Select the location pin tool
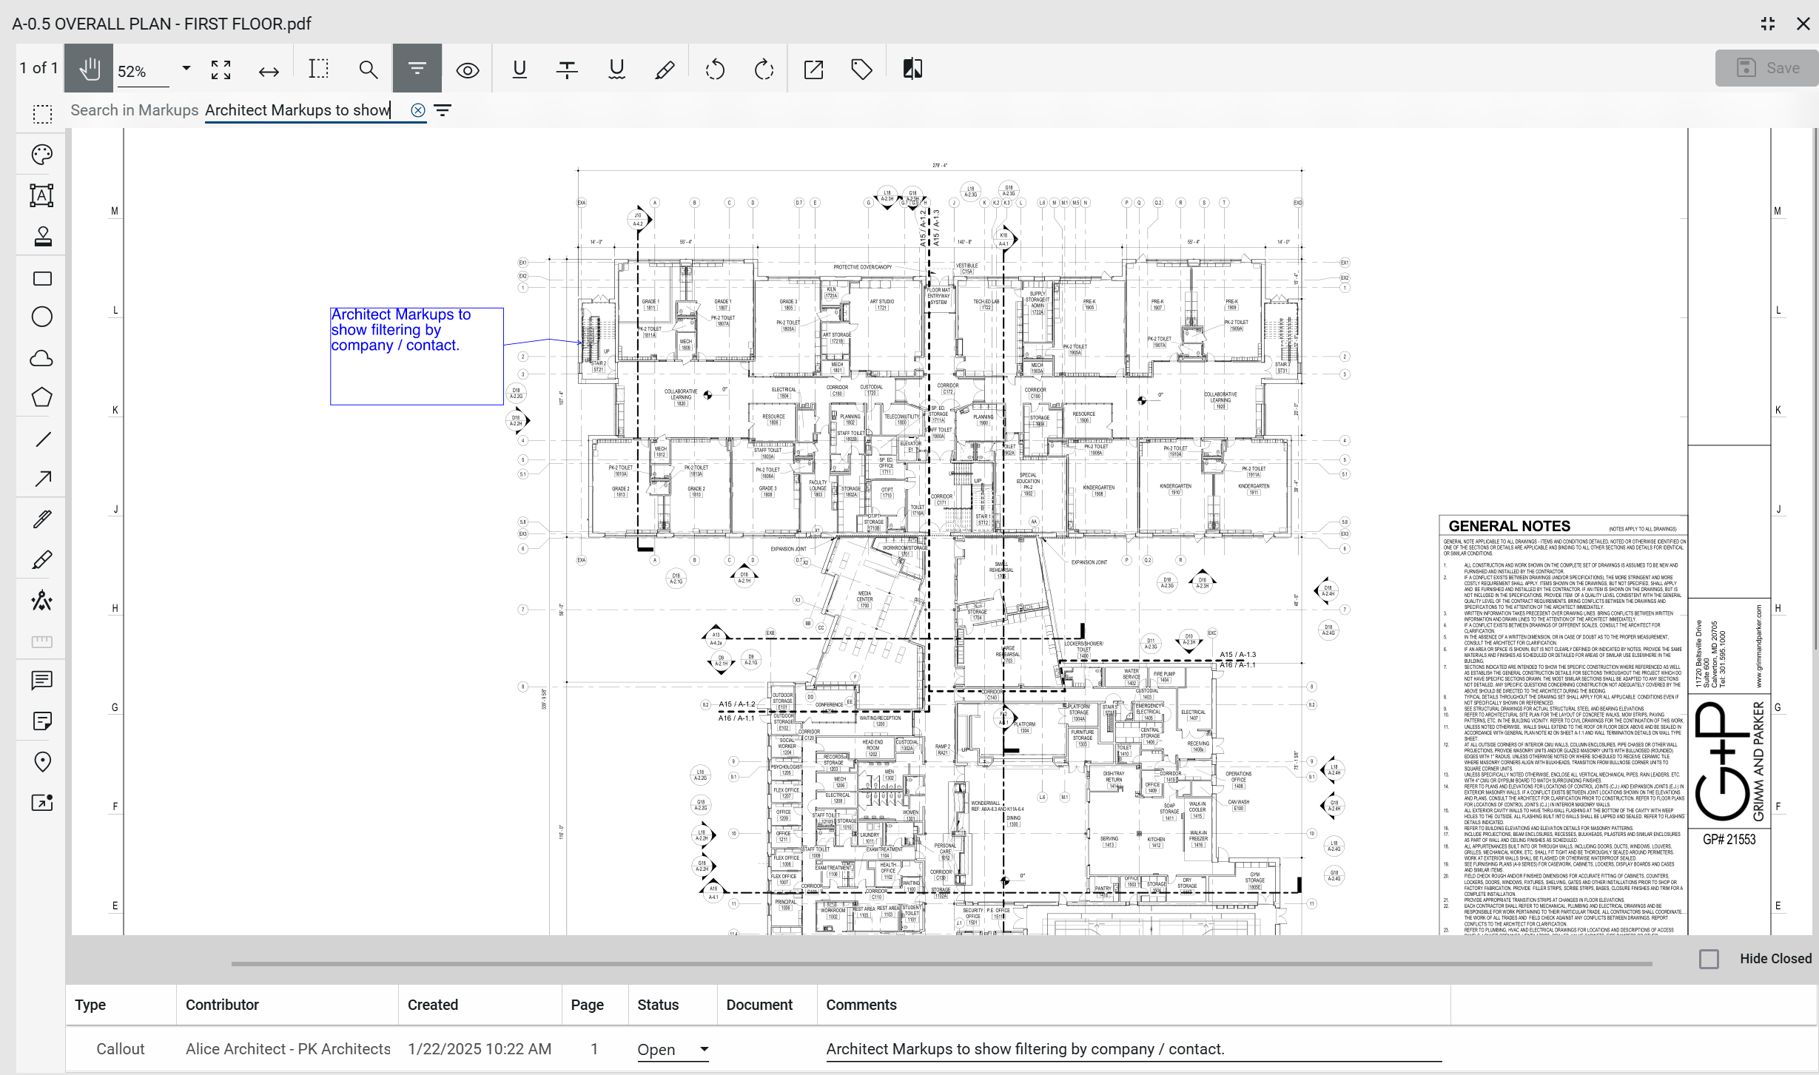 [42, 761]
